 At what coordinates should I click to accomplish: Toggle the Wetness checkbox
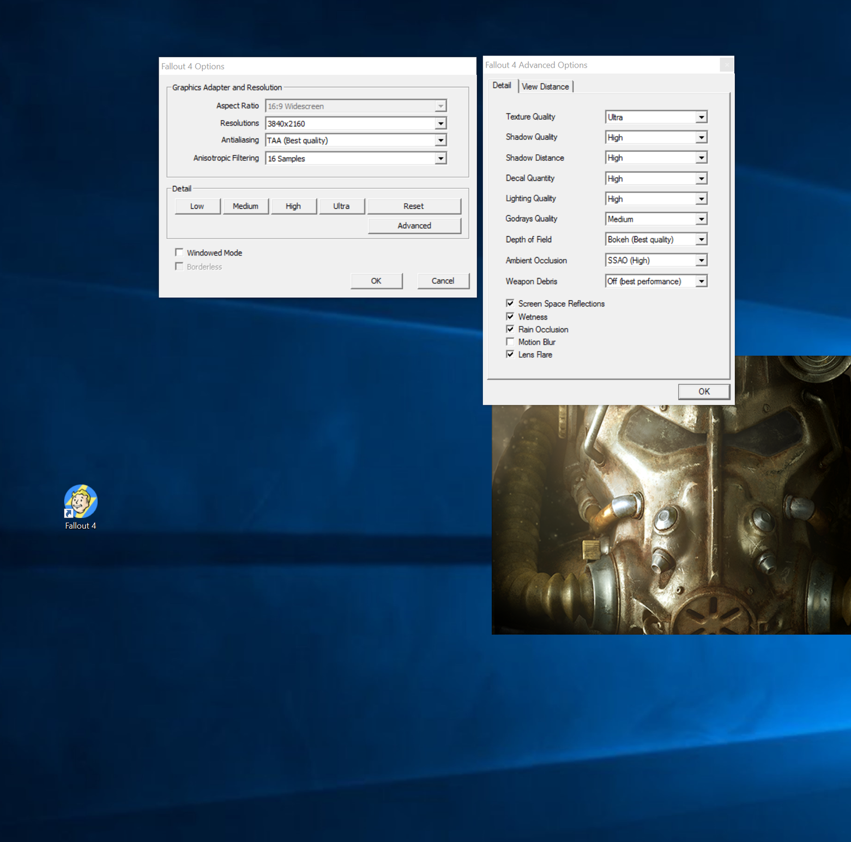(x=510, y=317)
